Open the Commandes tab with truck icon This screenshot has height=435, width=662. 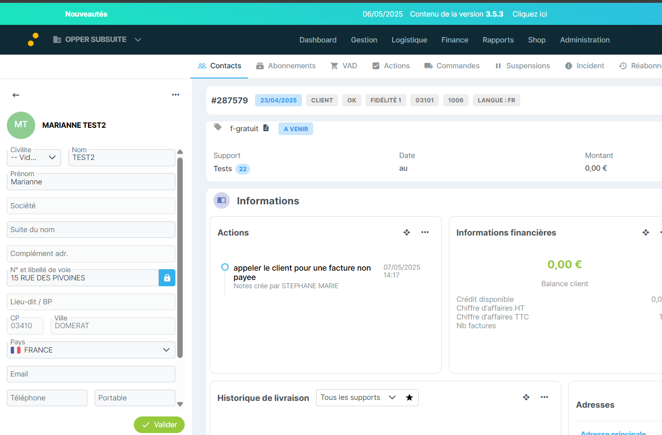click(x=452, y=66)
